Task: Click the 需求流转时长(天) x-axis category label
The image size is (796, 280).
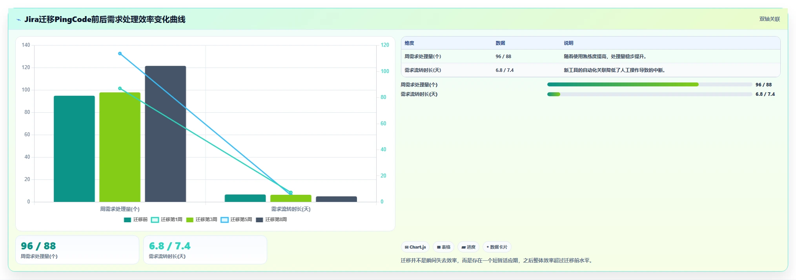Action: pos(291,209)
